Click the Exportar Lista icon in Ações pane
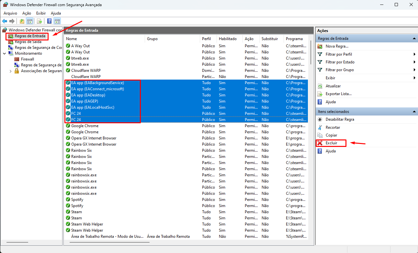418x253 pixels. pyautogui.click(x=320, y=94)
